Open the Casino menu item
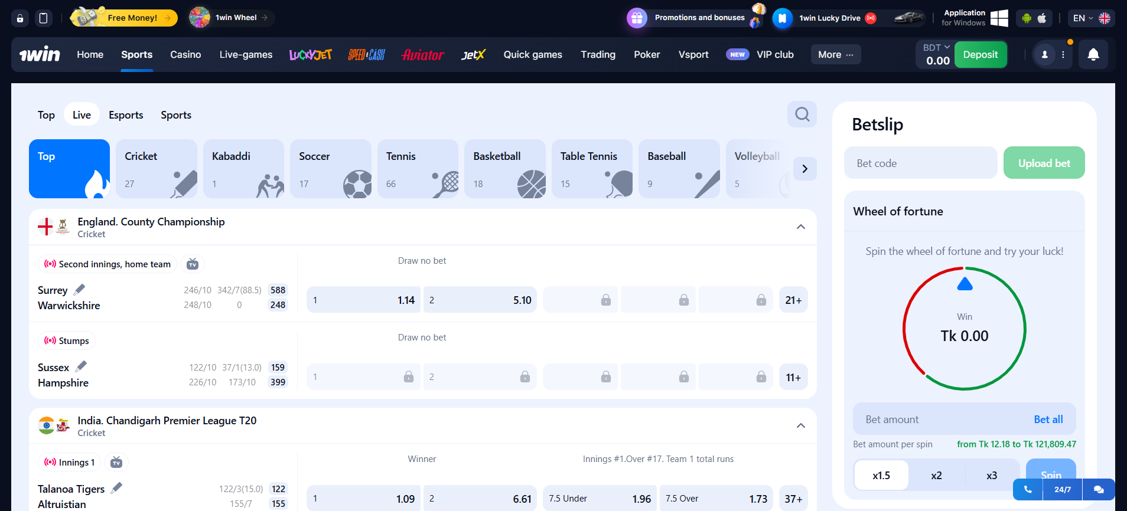The height and width of the screenshot is (511, 1127). coord(185,54)
